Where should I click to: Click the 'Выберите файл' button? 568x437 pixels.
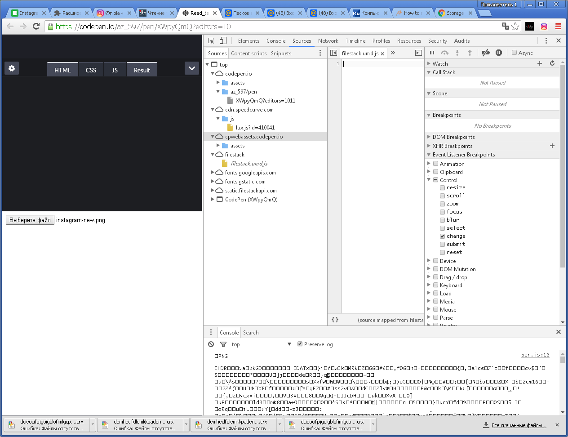click(x=30, y=220)
